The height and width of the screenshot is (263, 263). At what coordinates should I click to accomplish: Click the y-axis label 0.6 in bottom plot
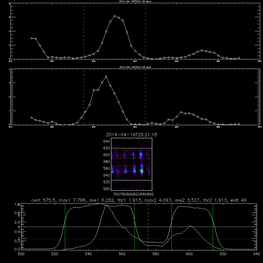point(17,222)
